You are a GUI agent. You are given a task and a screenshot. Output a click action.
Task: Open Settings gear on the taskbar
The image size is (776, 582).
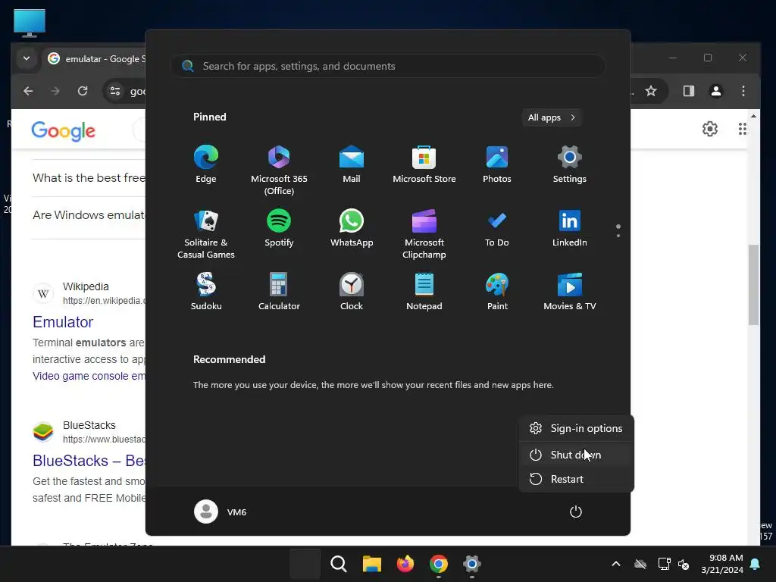[471, 564]
